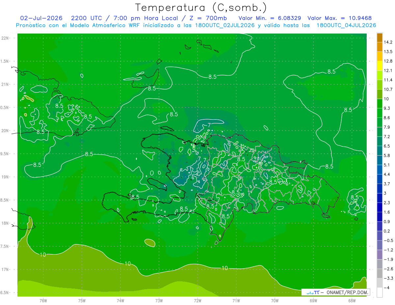The width and height of the screenshot is (395, 305).
Task: Click the -0.5 color bar value
Action: click(x=388, y=241)
